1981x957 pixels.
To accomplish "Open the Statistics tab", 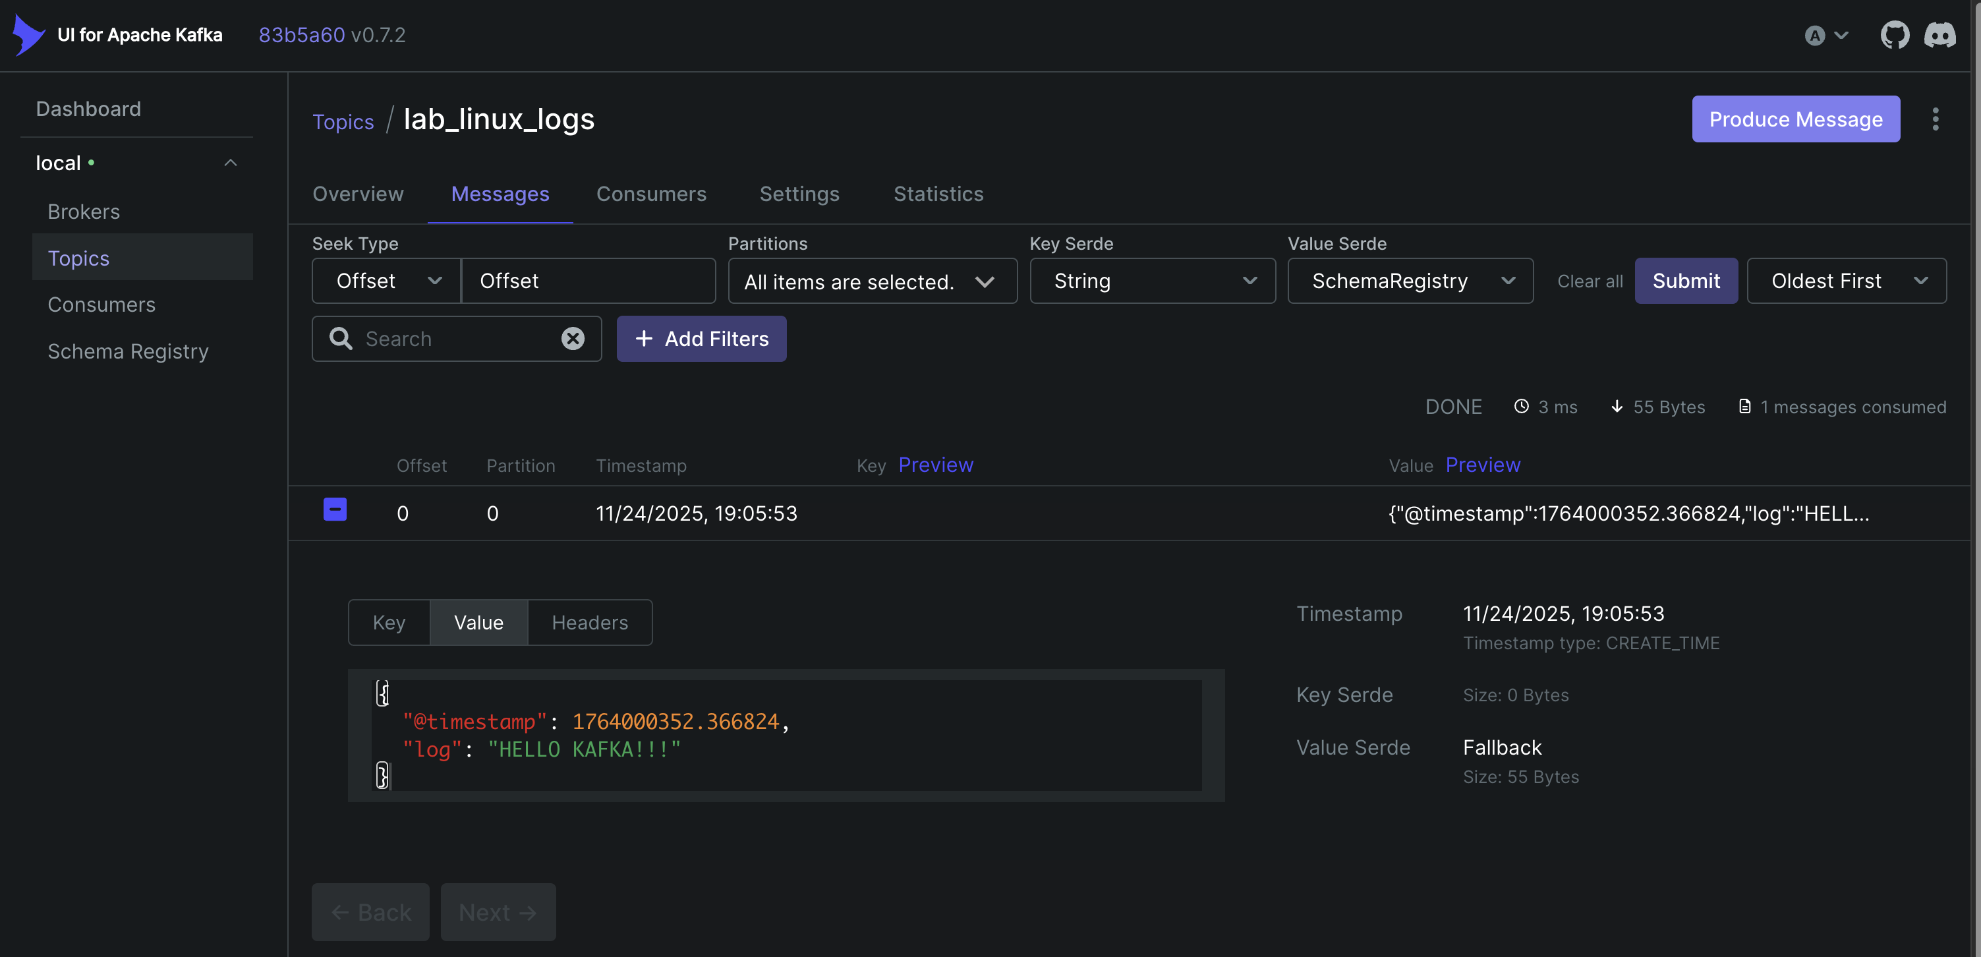I will pos(937,194).
